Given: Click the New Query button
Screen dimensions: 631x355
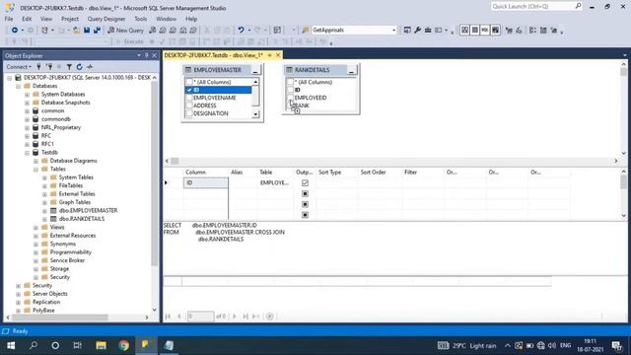Looking at the screenshot, I should click(x=125, y=31).
